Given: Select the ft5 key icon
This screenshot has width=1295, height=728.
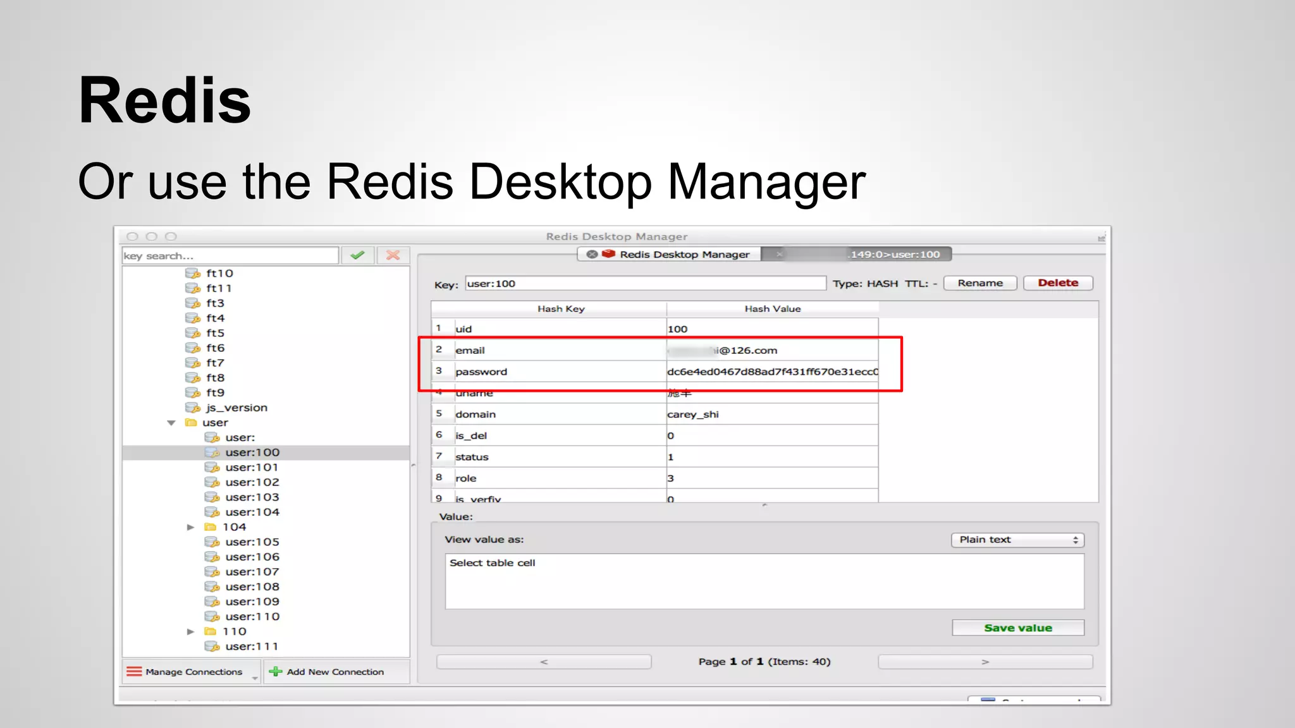Looking at the screenshot, I should coord(192,333).
